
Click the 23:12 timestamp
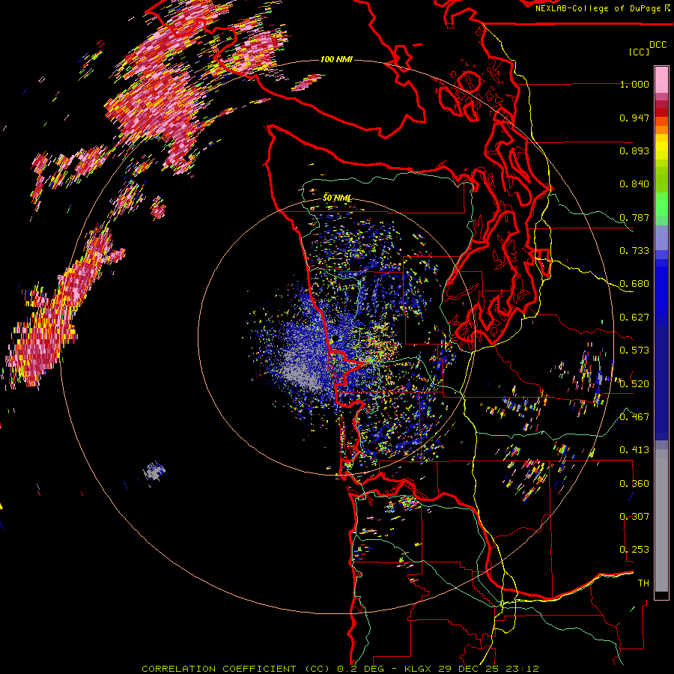pos(520,669)
